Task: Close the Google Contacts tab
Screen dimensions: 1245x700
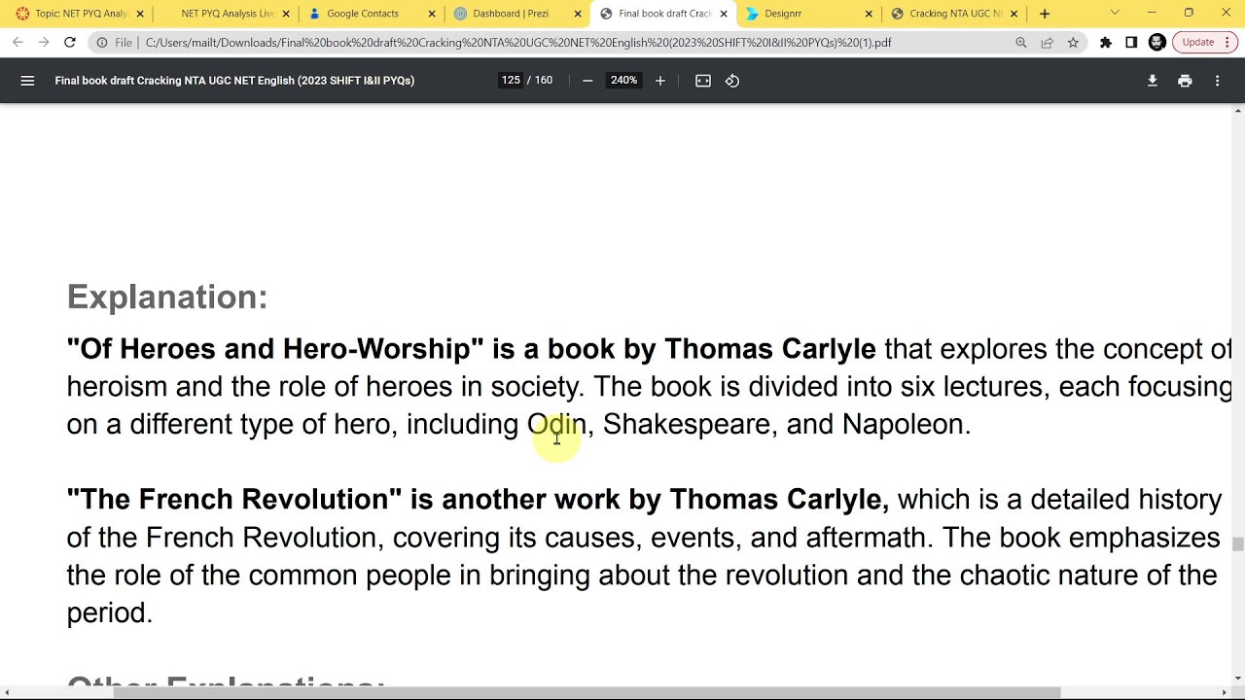Action: tap(432, 14)
